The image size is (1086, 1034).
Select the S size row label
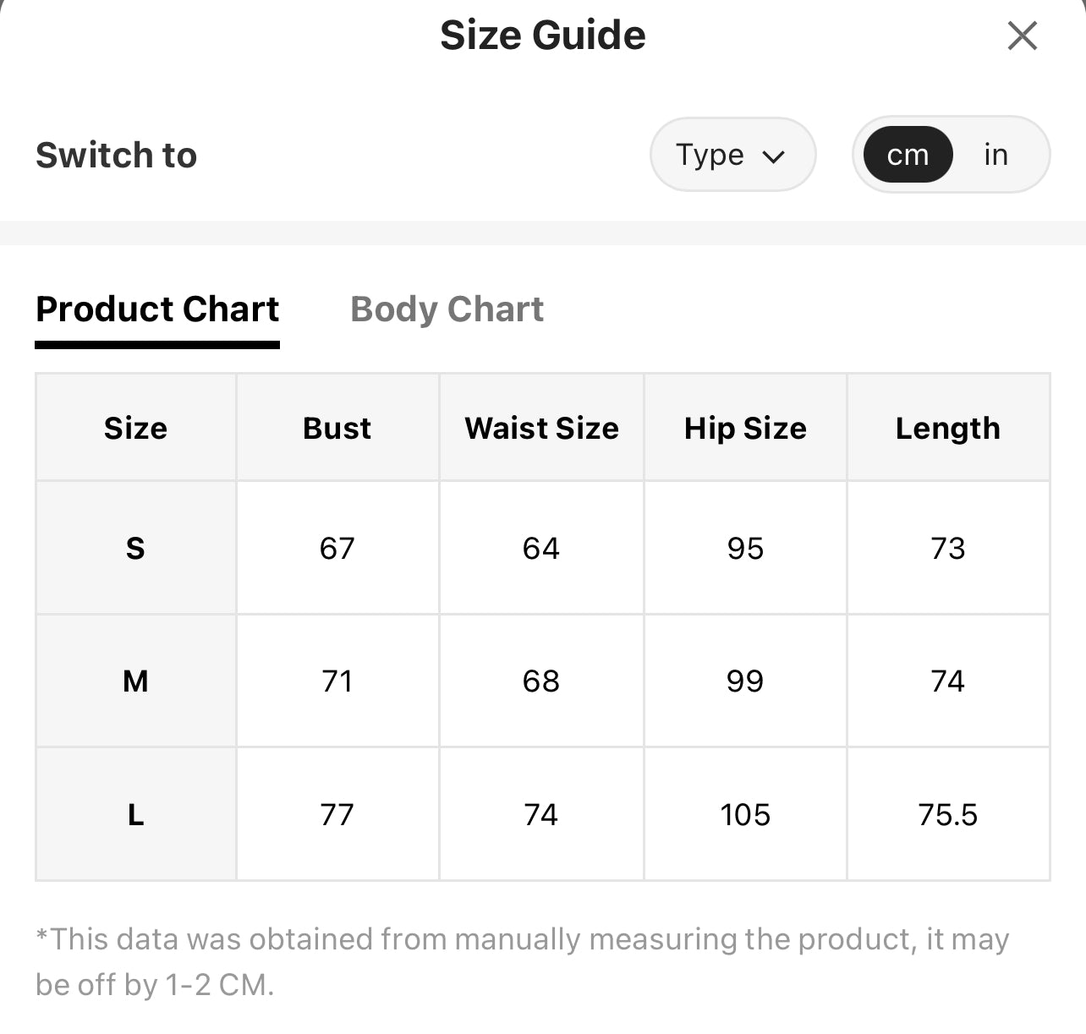(135, 548)
